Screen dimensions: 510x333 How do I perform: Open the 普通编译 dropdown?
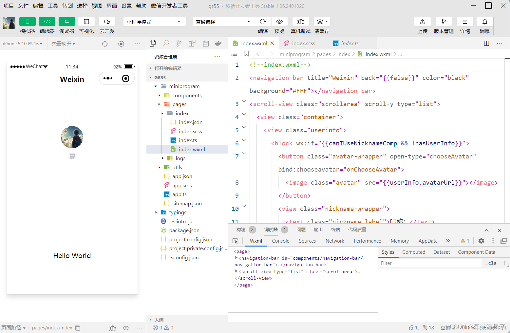[x=223, y=22]
